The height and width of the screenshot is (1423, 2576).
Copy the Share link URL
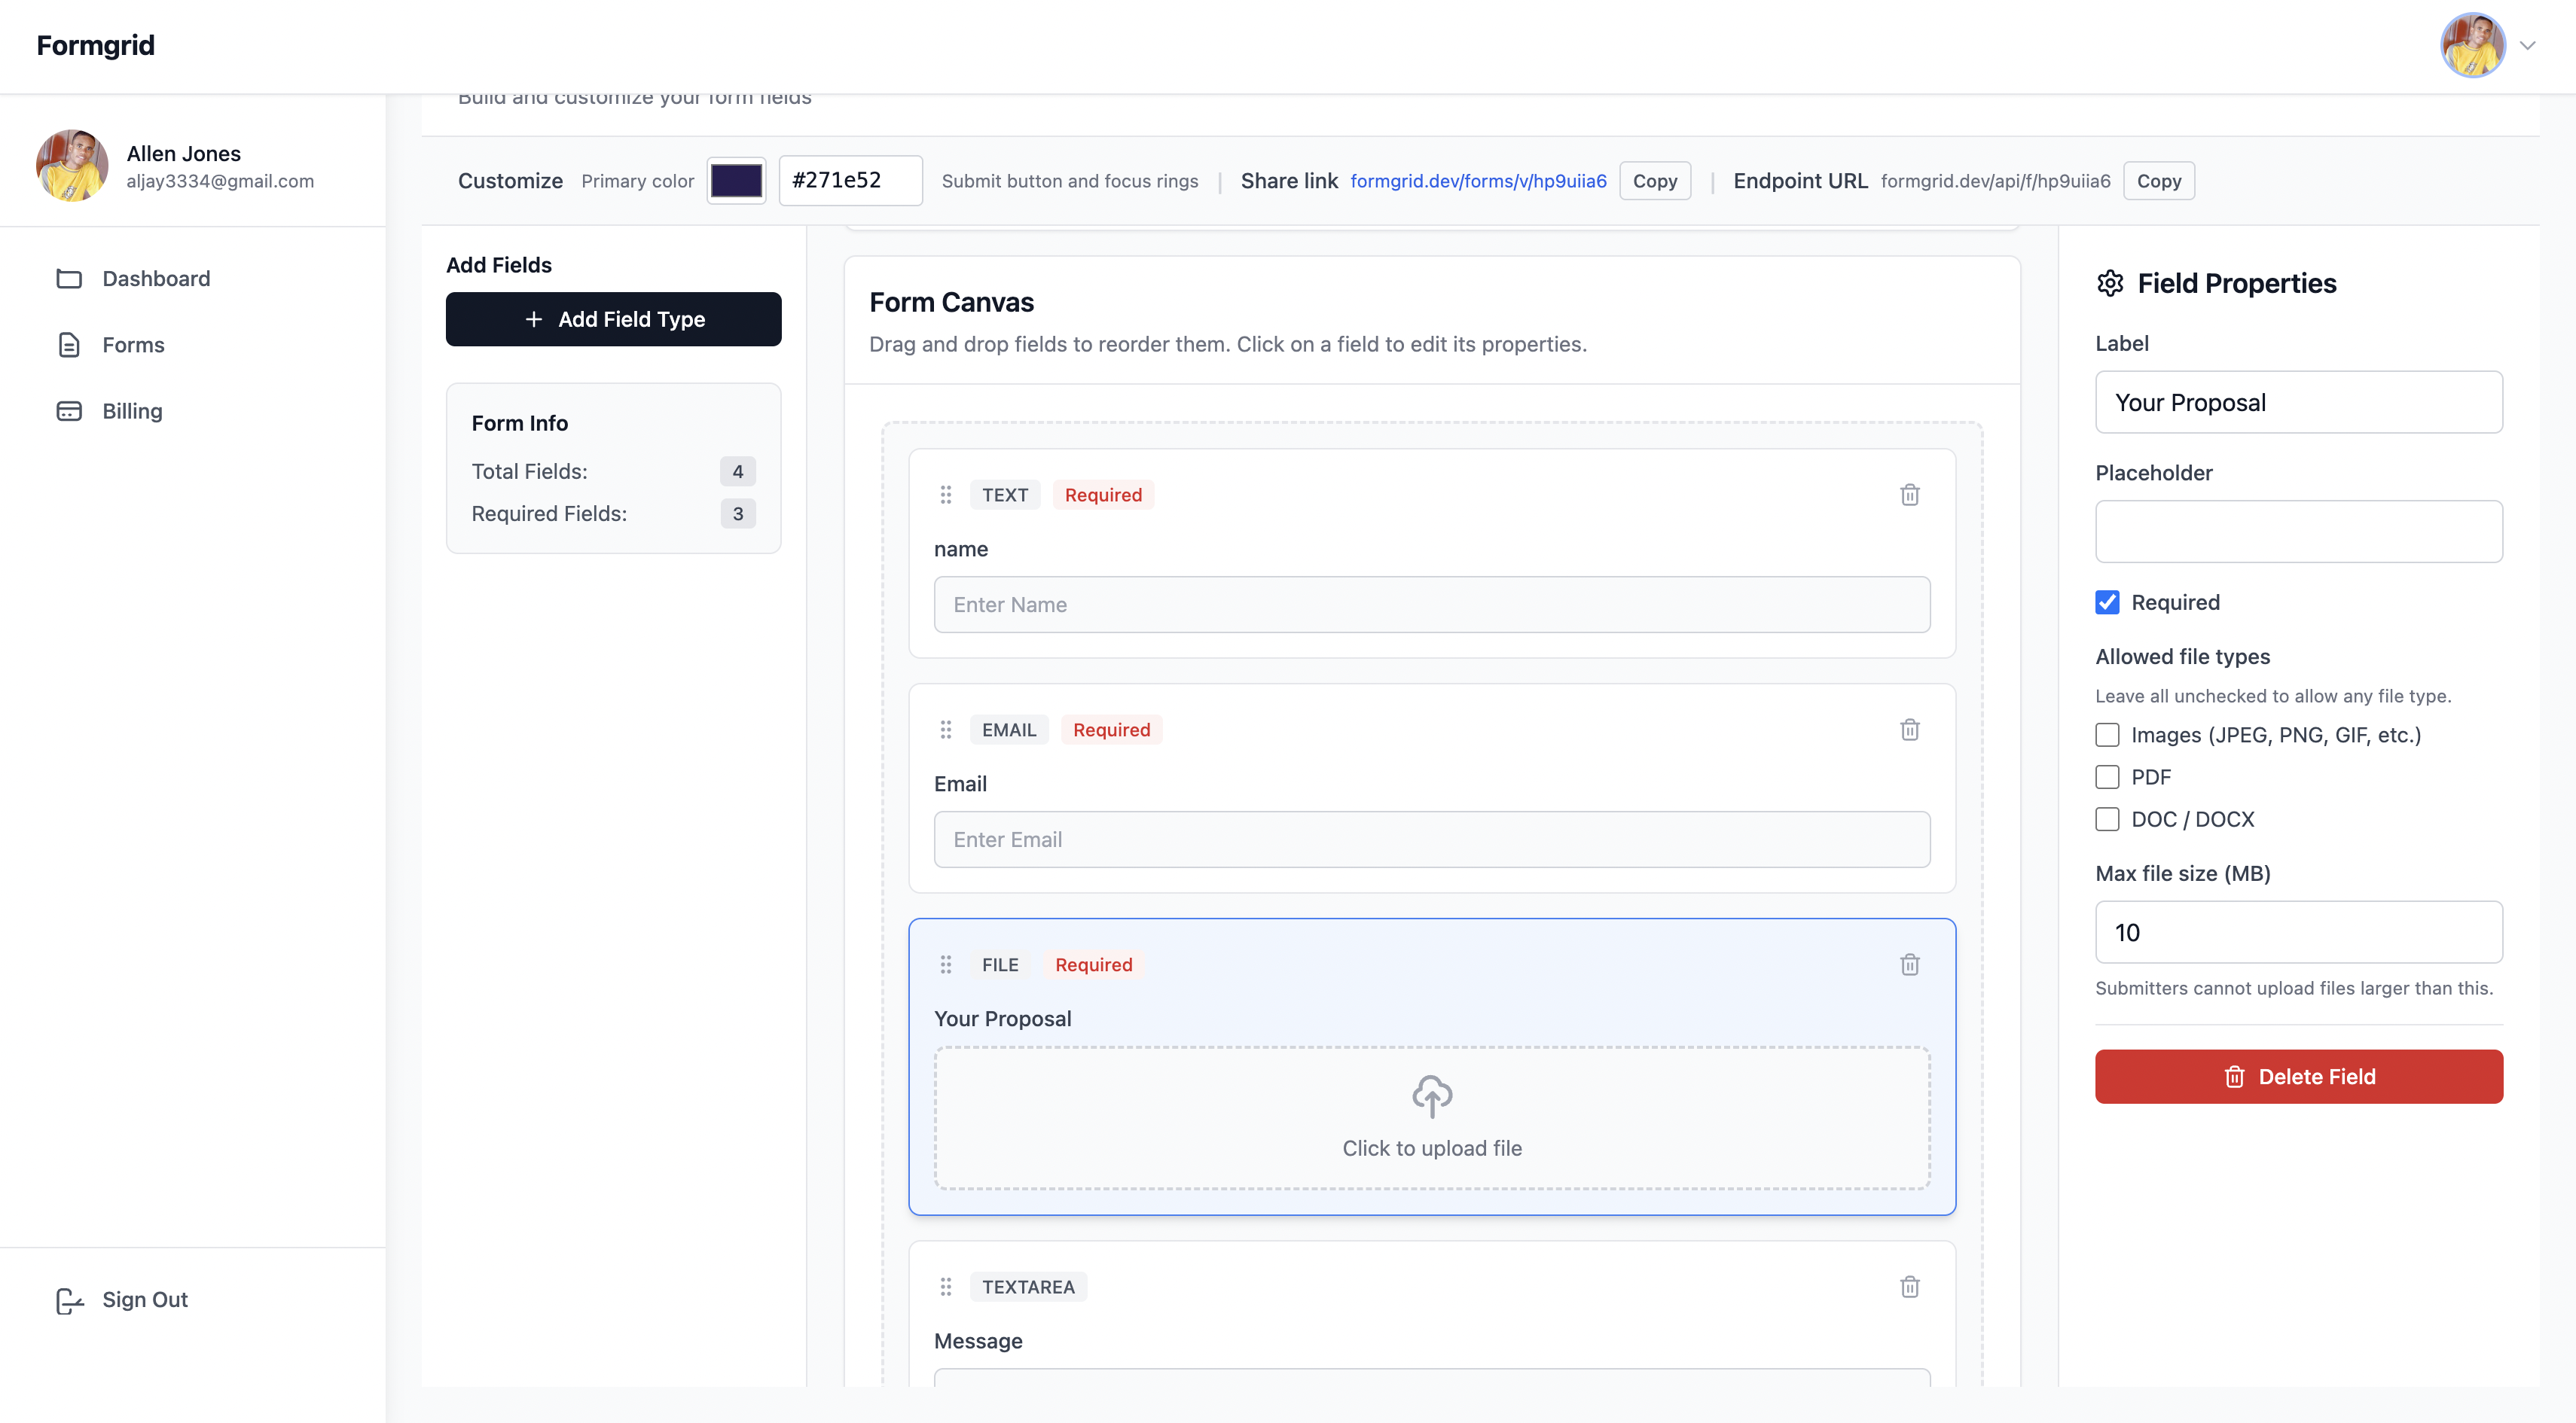pyautogui.click(x=1654, y=181)
